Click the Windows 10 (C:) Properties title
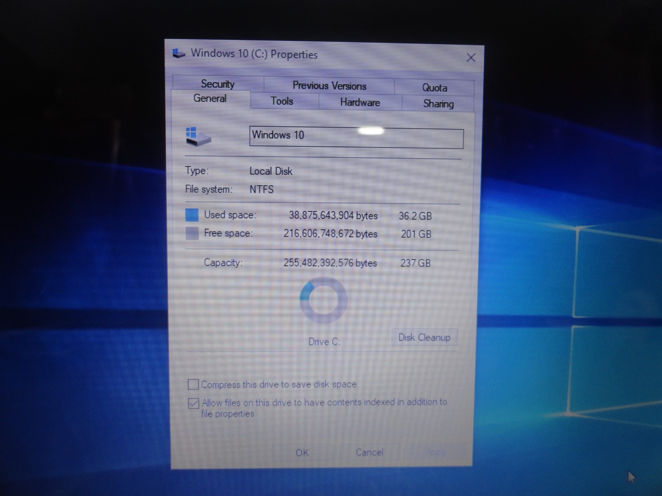Image resolution: width=662 pixels, height=496 pixels. 254,54
